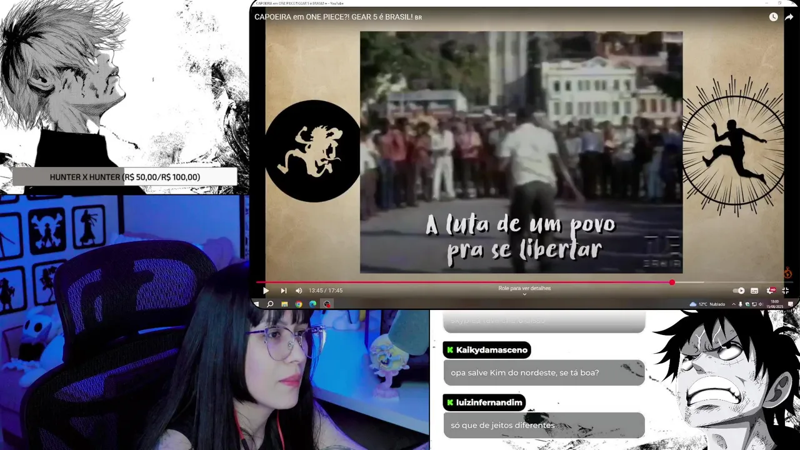Viewport: 800px width, 450px height.
Task: Click the Watch later clock icon
Action: (x=773, y=17)
